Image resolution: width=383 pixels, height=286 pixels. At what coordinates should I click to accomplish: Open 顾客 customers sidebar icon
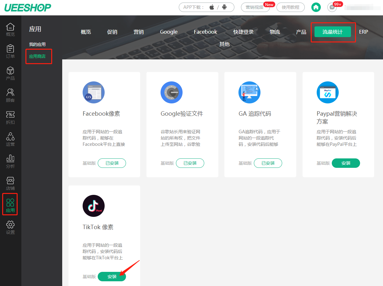(x=10, y=96)
